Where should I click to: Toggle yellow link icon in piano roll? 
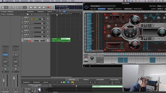coord(72,82)
